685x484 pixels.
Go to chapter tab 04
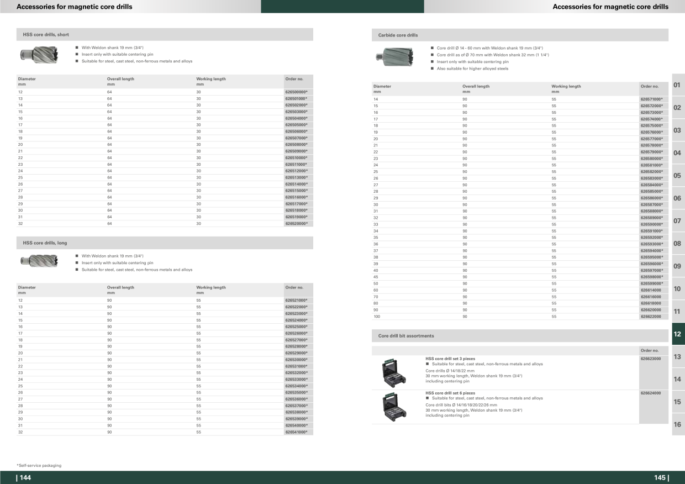pos(678,153)
